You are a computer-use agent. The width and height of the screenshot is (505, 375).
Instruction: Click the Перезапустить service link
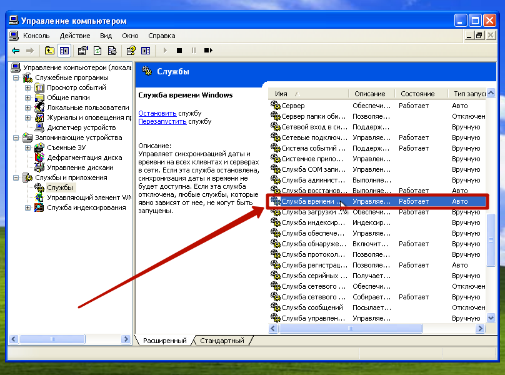click(x=162, y=121)
